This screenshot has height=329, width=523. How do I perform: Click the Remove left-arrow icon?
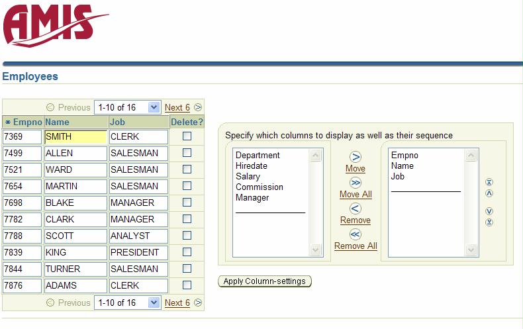pyautogui.click(x=356, y=209)
